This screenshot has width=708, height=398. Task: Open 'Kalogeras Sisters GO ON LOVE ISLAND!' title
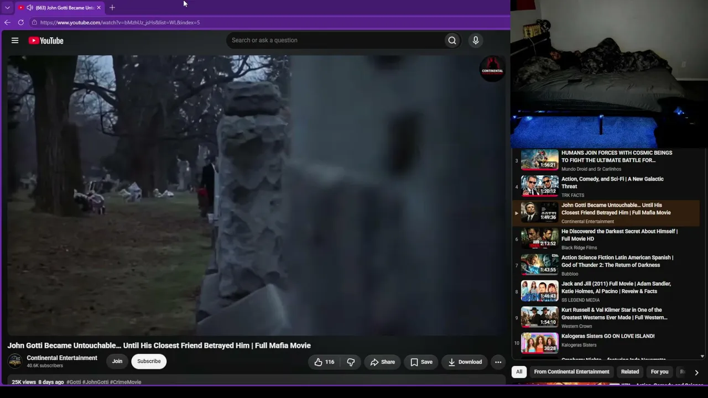pyautogui.click(x=608, y=336)
